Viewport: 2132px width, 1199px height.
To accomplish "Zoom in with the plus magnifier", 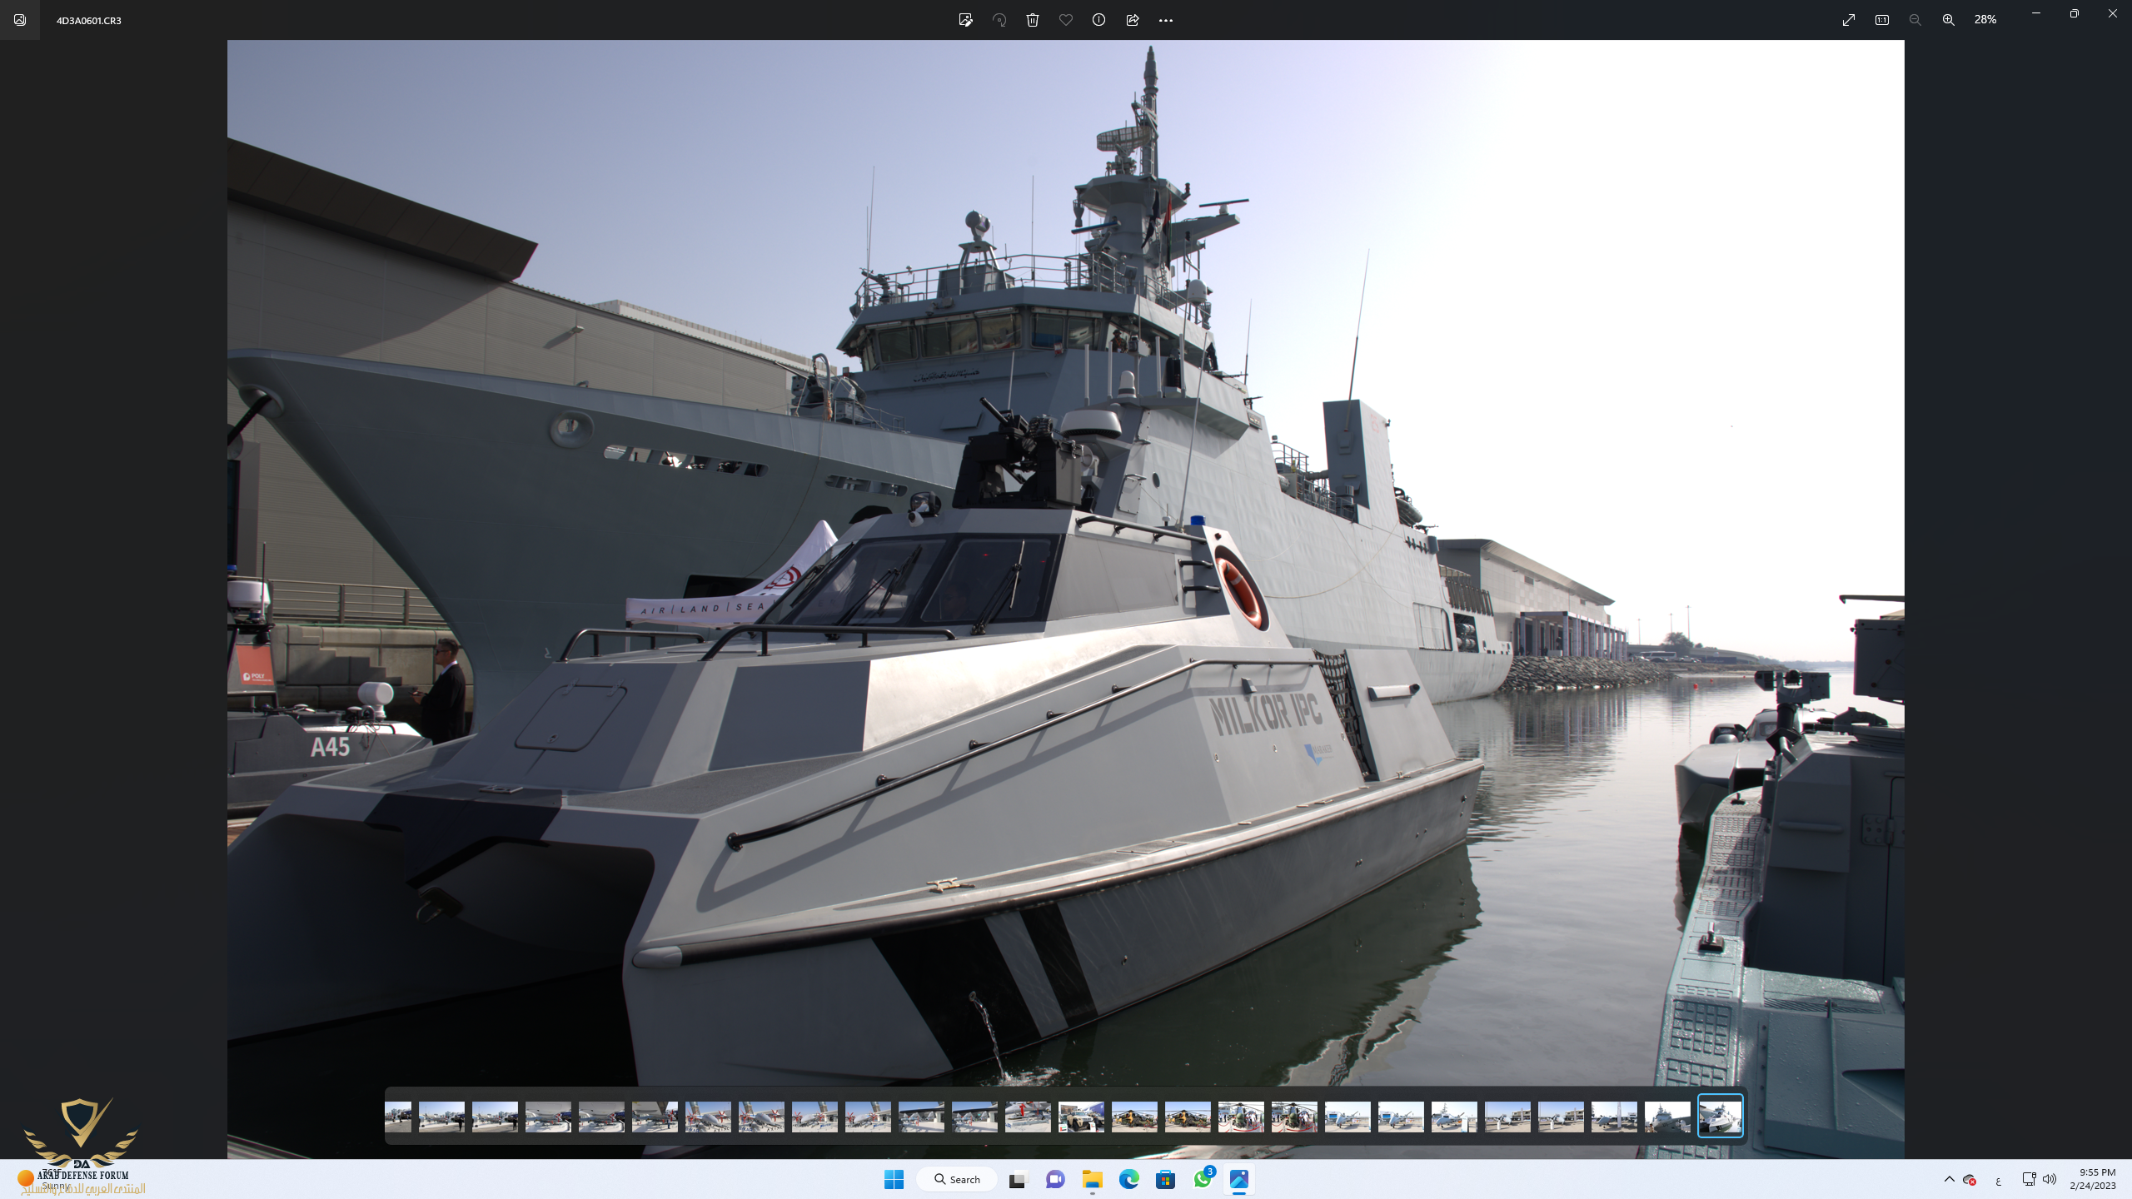I will click(x=1949, y=20).
